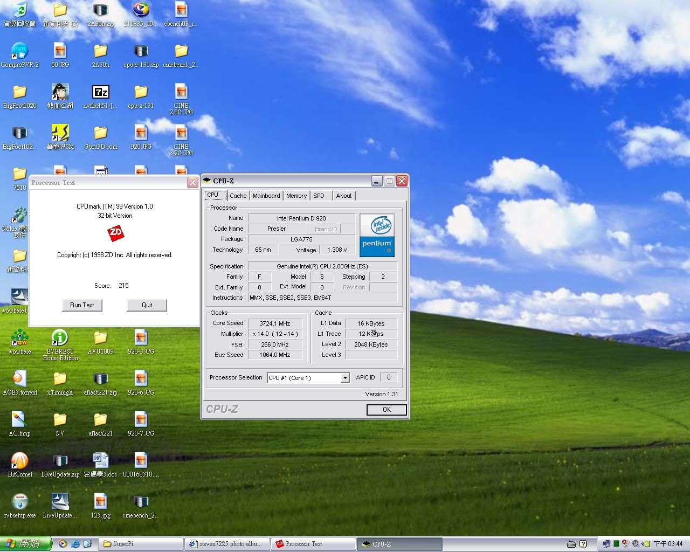
Task: Expand the Processor Selection dropdown
Action: [x=345, y=378]
